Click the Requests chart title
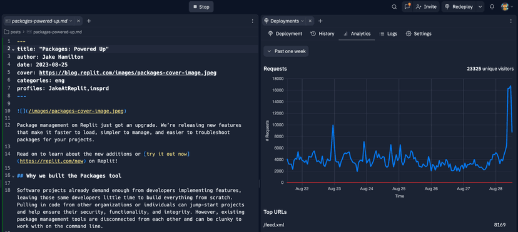 point(275,69)
